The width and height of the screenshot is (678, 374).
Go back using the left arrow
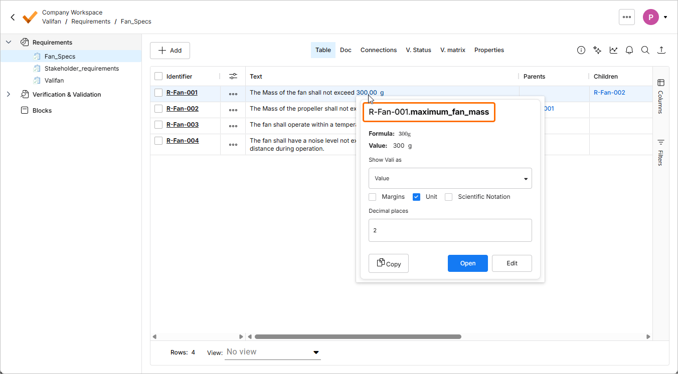click(x=13, y=17)
